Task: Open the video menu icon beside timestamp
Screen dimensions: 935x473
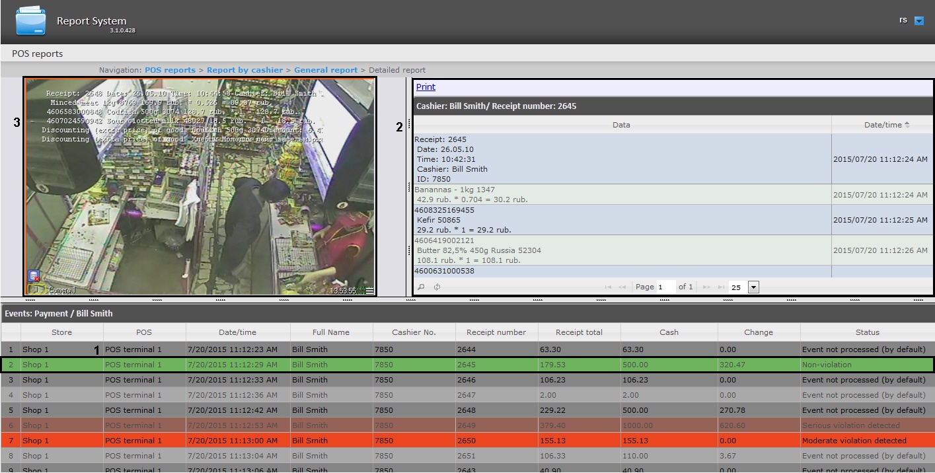Action: pos(370,291)
